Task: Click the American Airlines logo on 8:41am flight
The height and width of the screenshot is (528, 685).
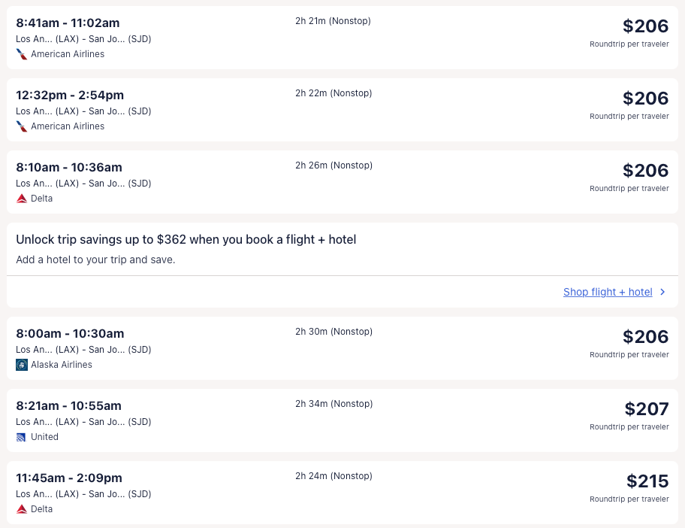Action: tap(22, 54)
